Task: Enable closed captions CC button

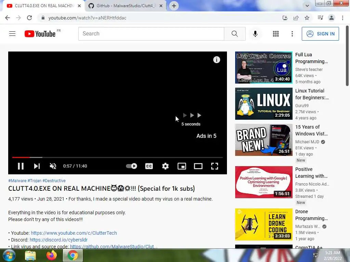Action: pos(149,166)
